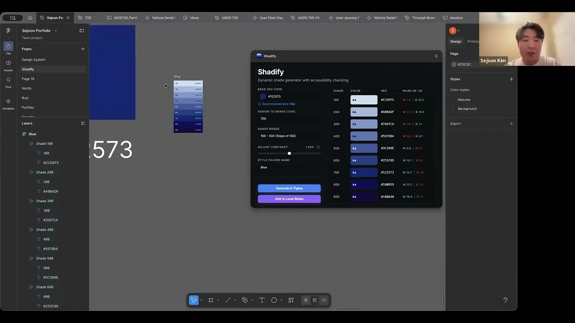Switch to Design mode in toolbar
The width and height of the screenshot is (575, 323).
(314, 300)
